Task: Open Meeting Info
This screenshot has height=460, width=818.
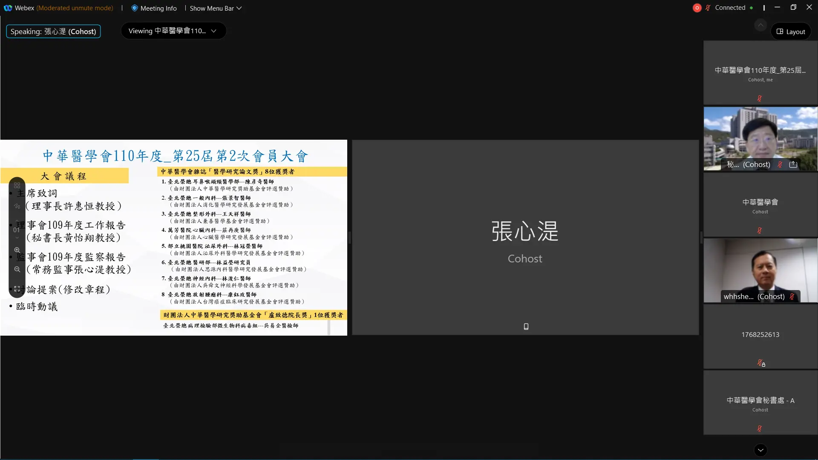Action: pos(154,8)
